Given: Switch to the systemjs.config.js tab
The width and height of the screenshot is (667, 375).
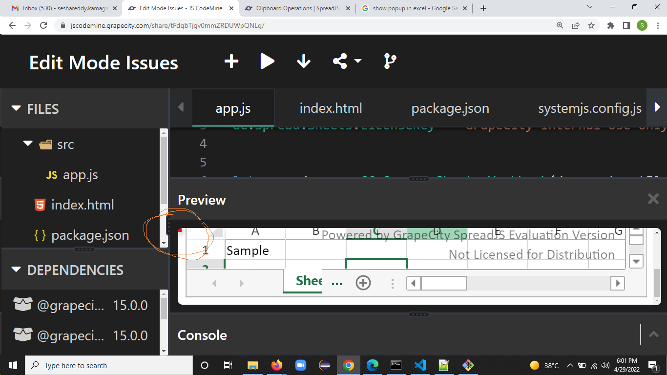Looking at the screenshot, I should tap(589, 108).
